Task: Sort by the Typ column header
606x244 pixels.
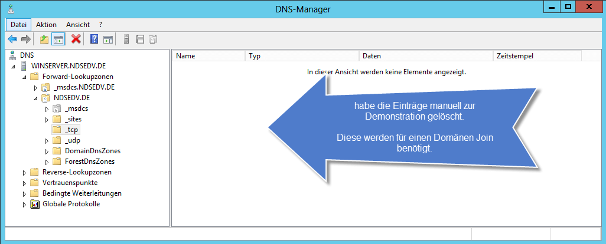Action: pyautogui.click(x=301, y=56)
